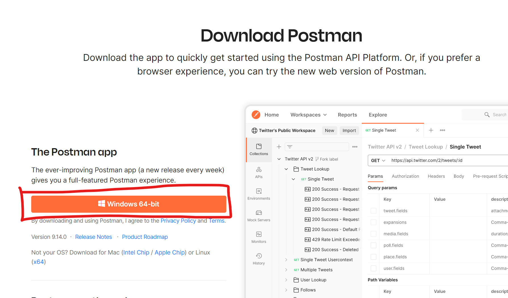The height and width of the screenshot is (298, 508).
Task: Open the Product Roadmap link
Action: [x=145, y=237]
